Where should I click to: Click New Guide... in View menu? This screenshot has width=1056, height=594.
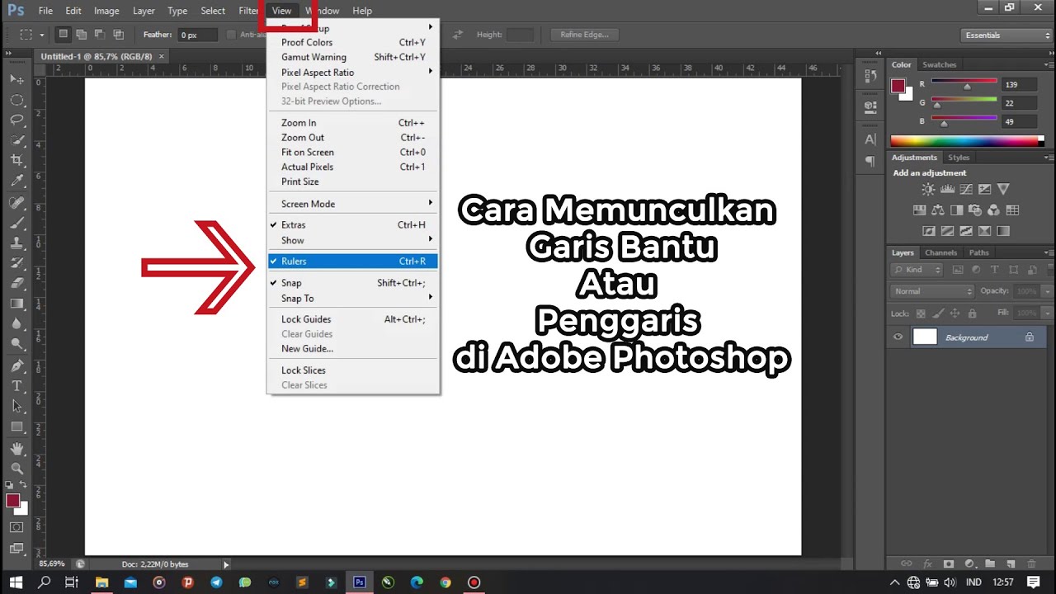click(307, 349)
